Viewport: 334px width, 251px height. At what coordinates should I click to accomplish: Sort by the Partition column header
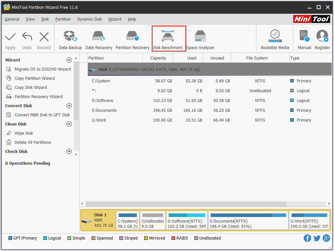point(115,58)
